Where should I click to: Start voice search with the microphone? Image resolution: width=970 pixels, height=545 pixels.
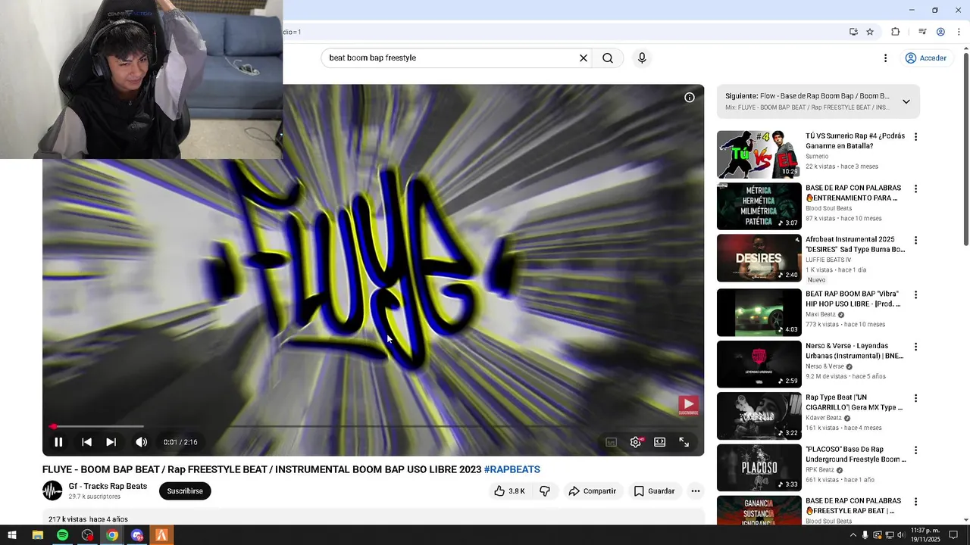click(x=642, y=58)
